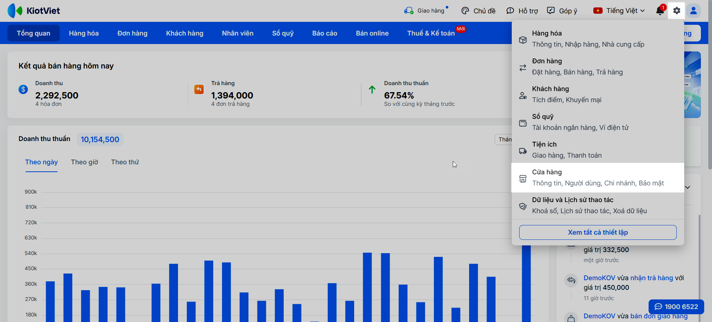712x322 pixels.
Task: Click the Góp ý feedback icon
Action: coord(551,11)
